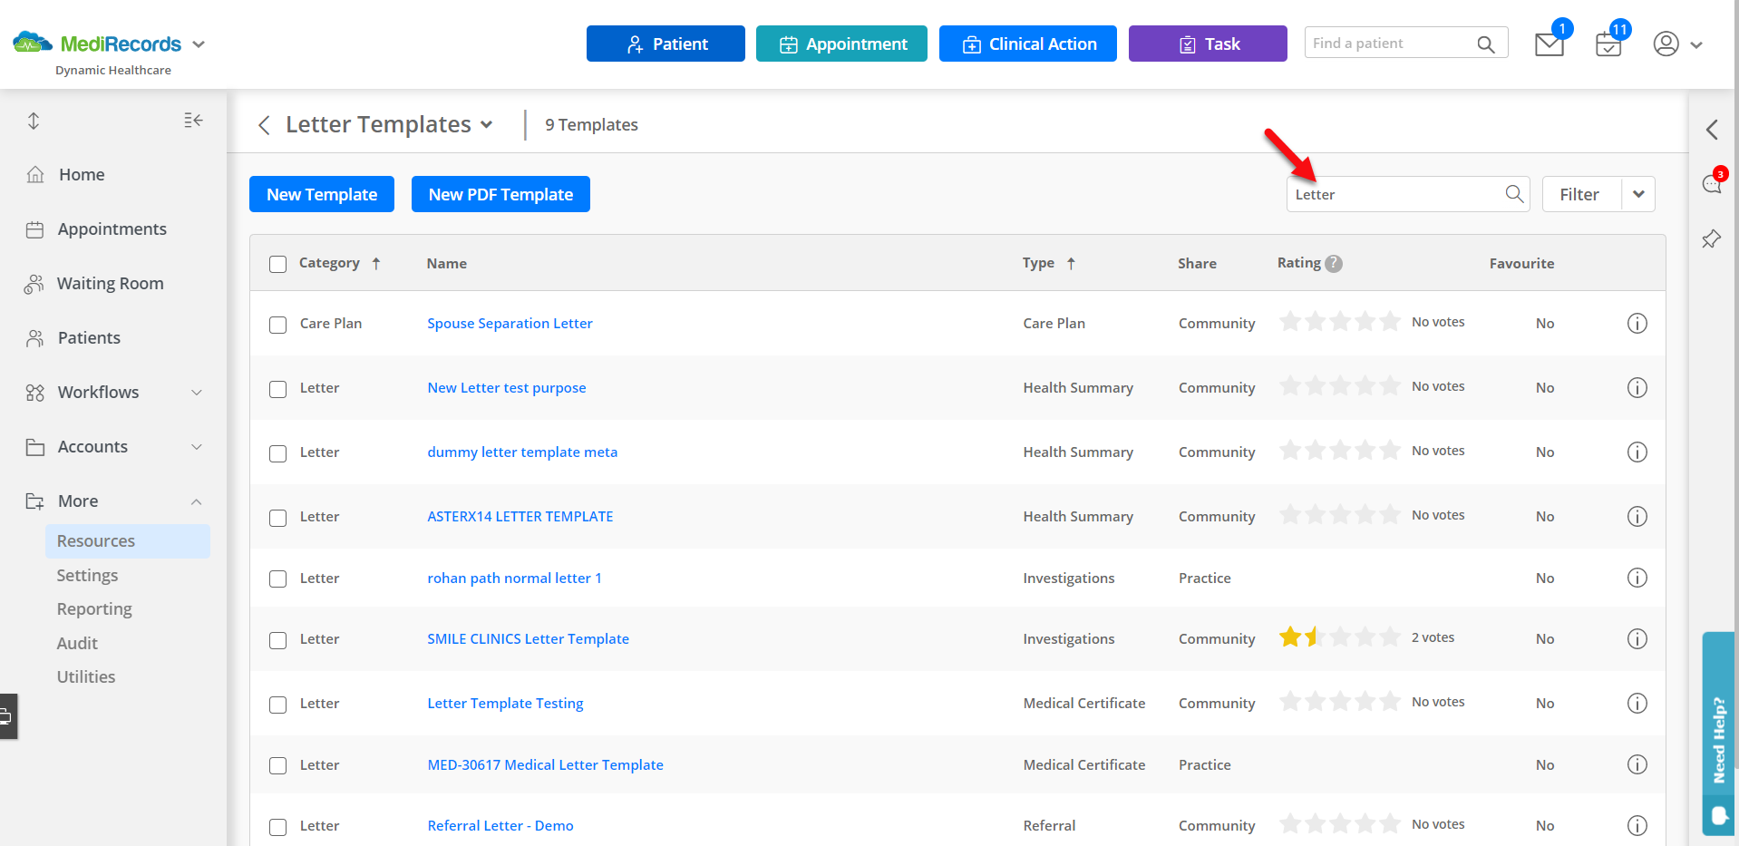The image size is (1739, 846).
Task: Expand the Workflows menu chevron
Action: pyautogui.click(x=197, y=393)
